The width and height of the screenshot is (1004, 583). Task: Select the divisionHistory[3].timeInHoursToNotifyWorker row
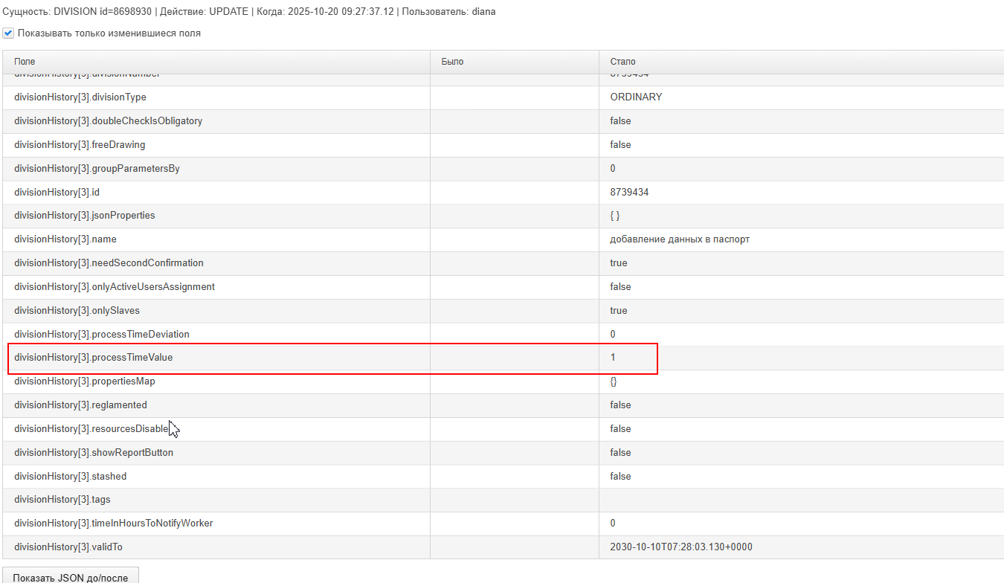[x=503, y=524]
